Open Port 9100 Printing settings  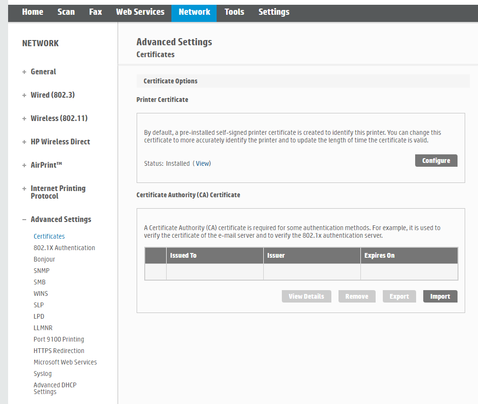point(59,339)
